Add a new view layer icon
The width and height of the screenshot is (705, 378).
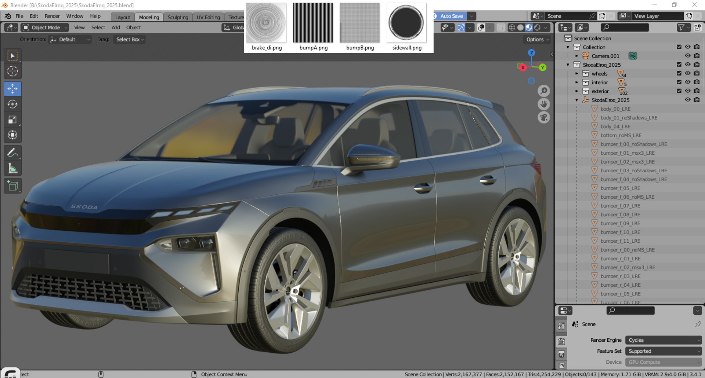689,16
